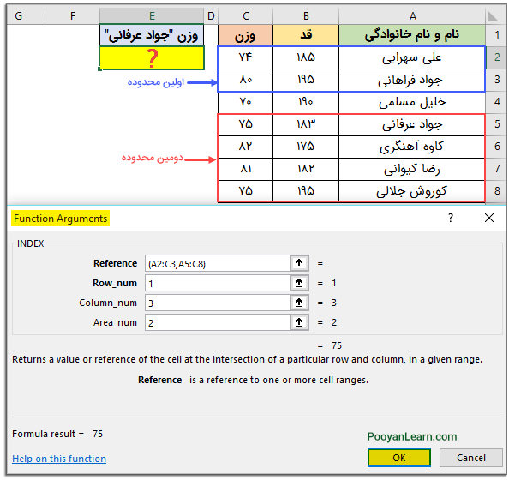The image size is (515, 480).
Task: Click the dialog help question mark icon
Action: (x=451, y=218)
